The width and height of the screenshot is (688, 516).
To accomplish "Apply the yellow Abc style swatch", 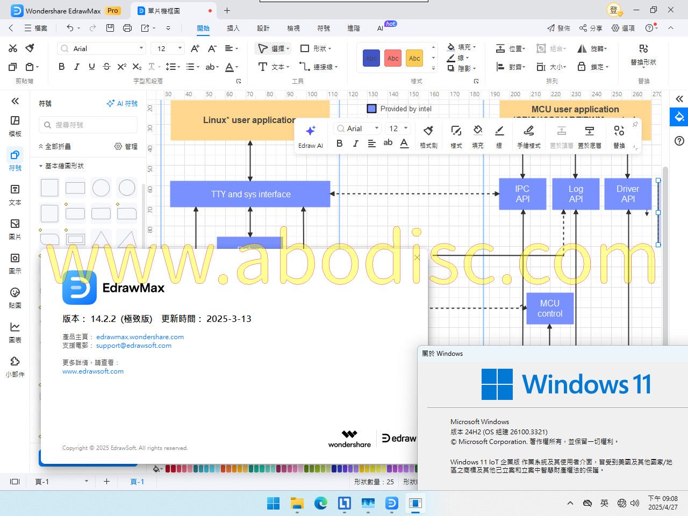I will [x=414, y=58].
